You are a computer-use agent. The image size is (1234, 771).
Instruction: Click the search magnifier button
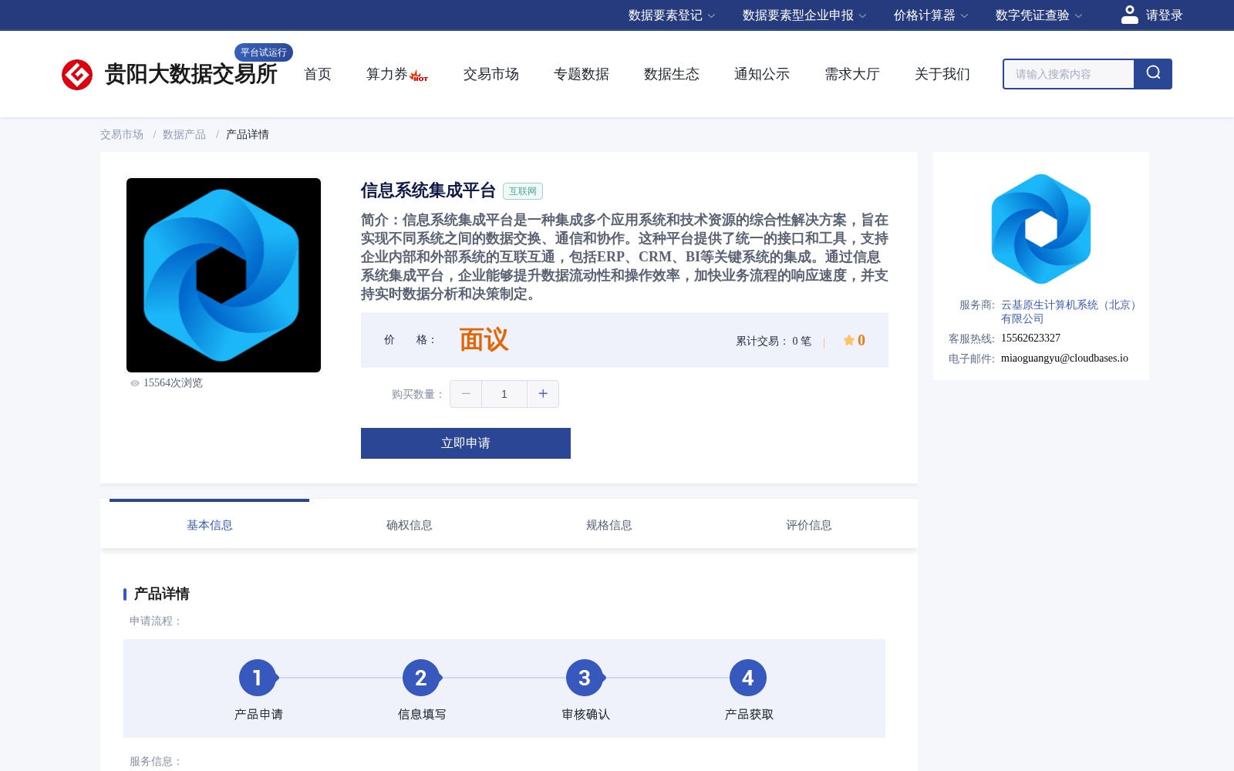point(1153,74)
